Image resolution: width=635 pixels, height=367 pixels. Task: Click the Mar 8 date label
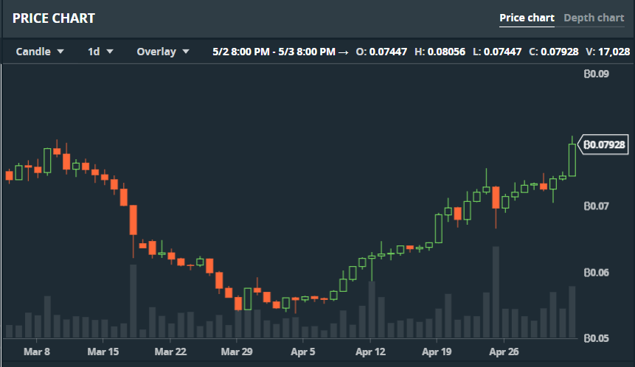(36, 352)
